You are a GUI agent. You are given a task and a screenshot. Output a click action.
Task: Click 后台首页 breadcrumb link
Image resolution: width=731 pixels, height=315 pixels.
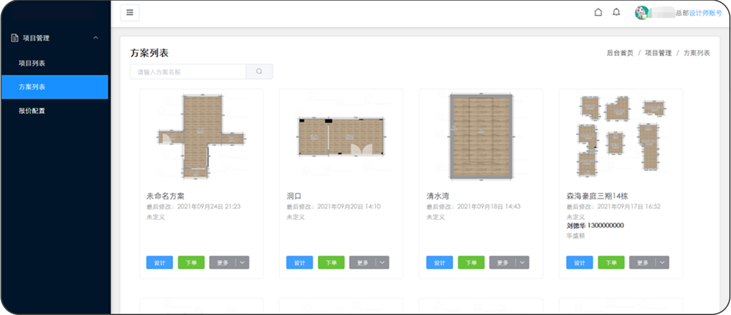[620, 53]
